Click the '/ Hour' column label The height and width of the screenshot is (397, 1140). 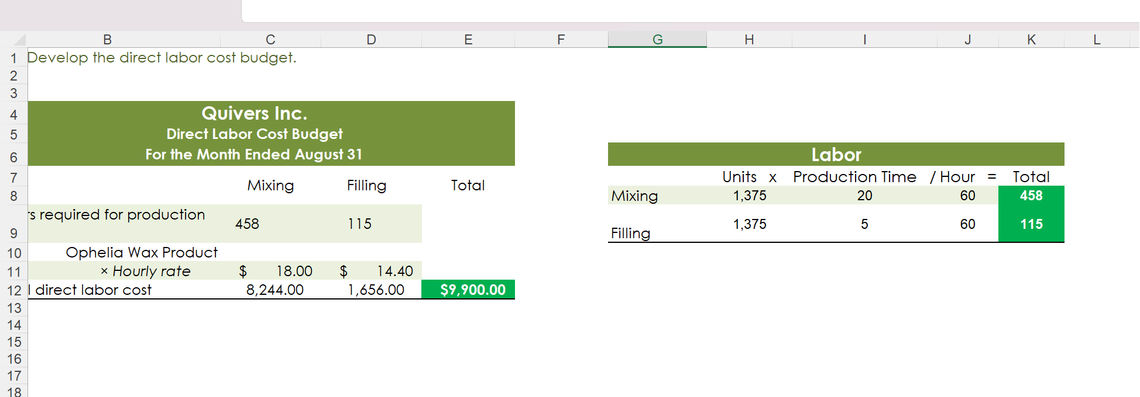pyautogui.click(x=953, y=177)
